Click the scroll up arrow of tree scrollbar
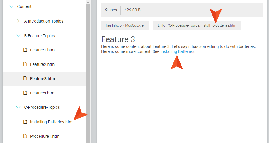 [x=88, y=2]
